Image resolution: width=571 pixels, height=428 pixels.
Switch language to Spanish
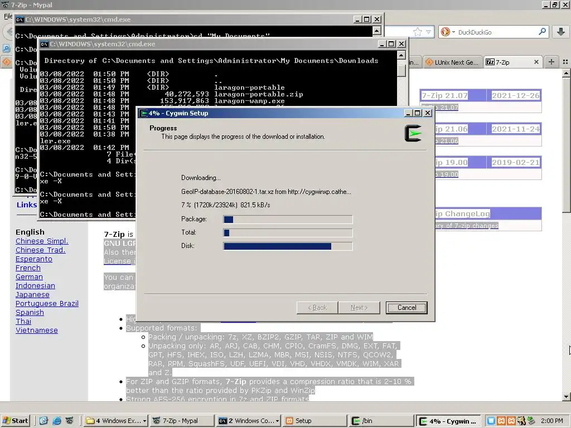30,312
